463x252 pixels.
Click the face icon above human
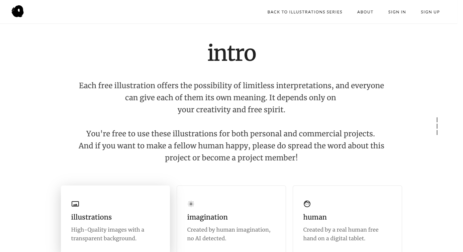point(307,204)
